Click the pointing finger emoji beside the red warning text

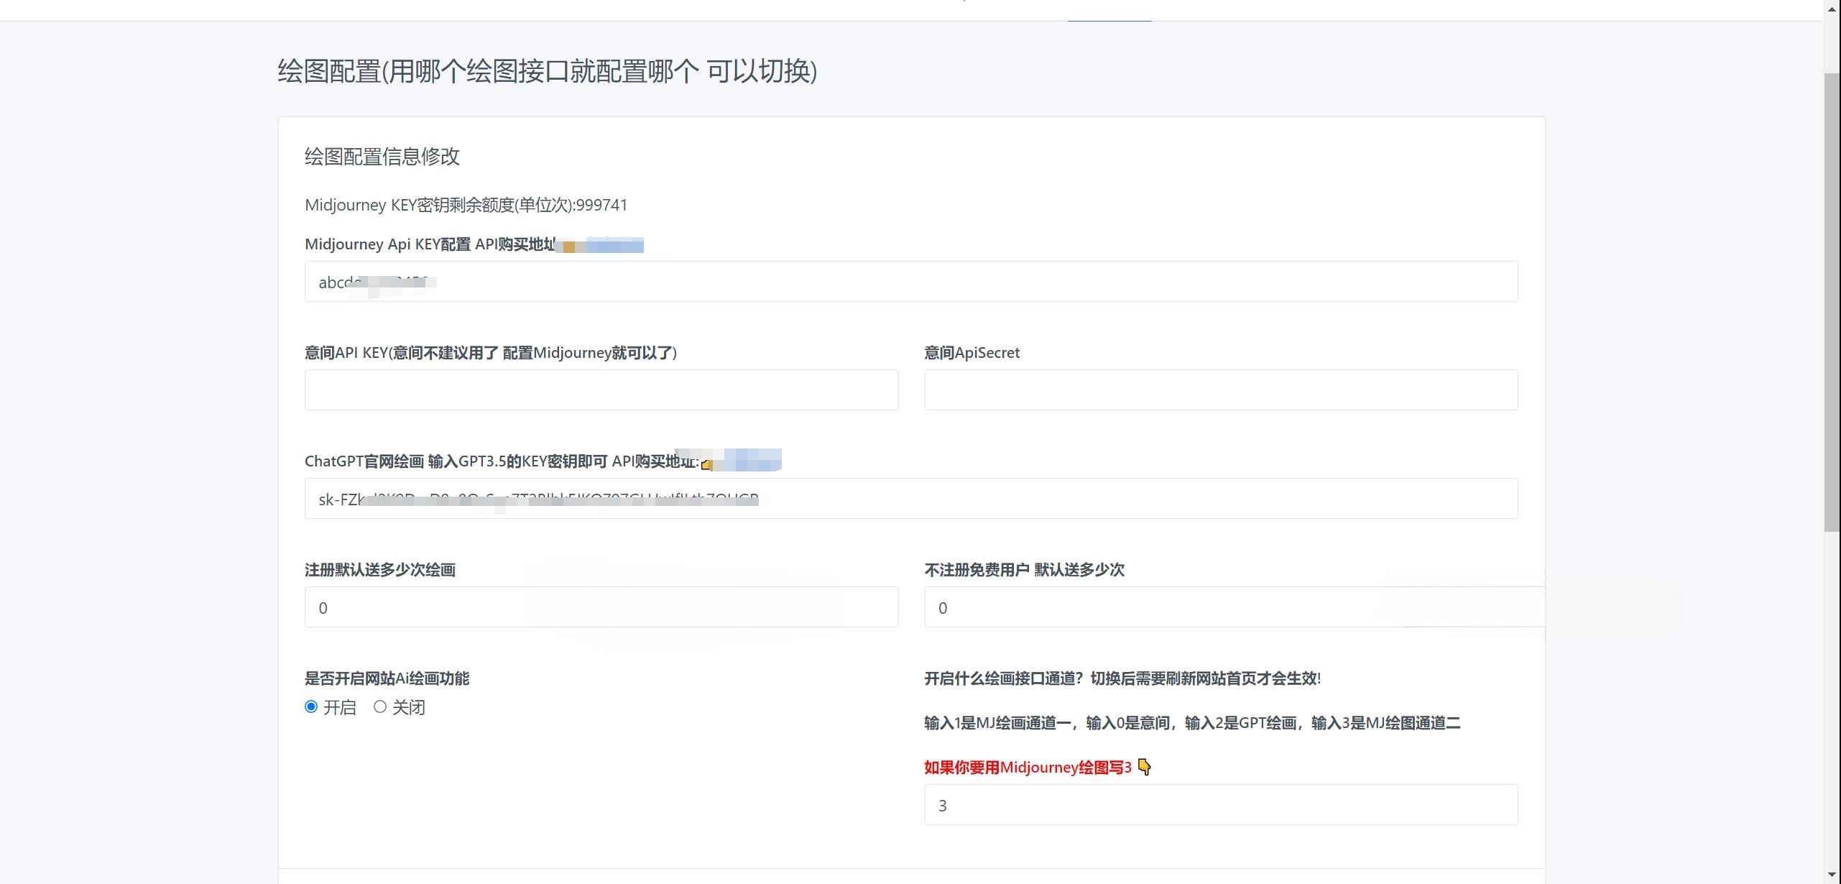1145,768
